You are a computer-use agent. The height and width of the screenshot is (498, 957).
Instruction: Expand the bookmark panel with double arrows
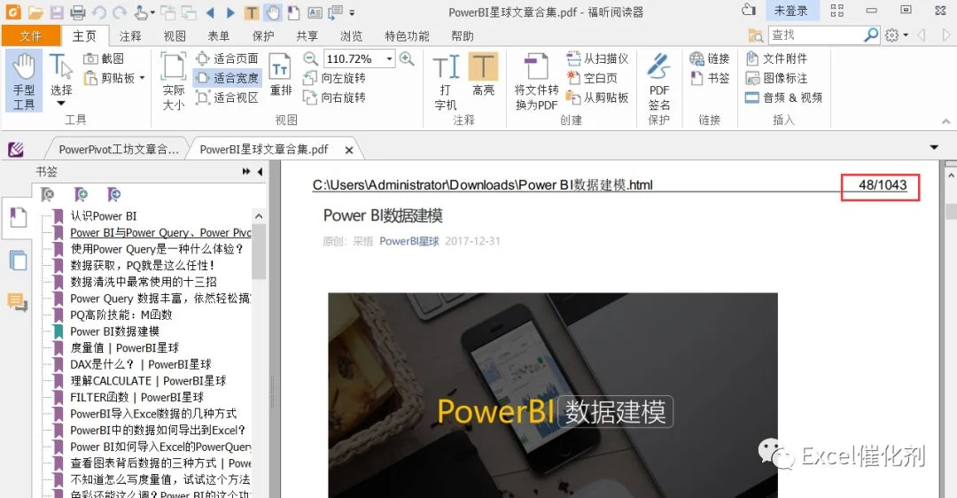tap(246, 172)
